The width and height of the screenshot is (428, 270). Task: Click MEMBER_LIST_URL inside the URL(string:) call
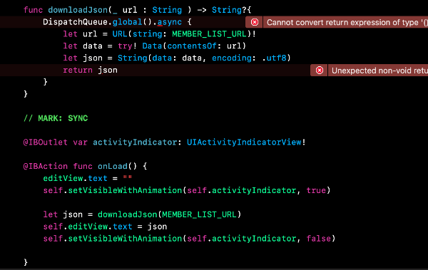pyautogui.click(x=209, y=34)
